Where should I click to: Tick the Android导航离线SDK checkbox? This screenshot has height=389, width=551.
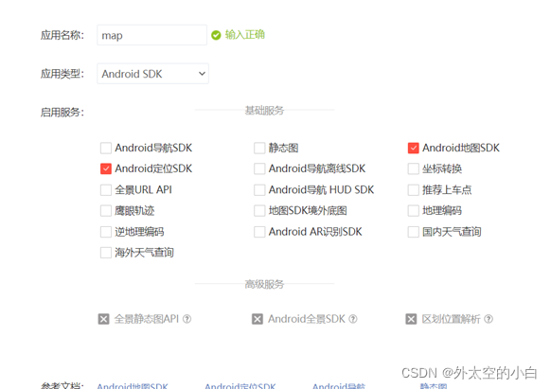pos(259,169)
